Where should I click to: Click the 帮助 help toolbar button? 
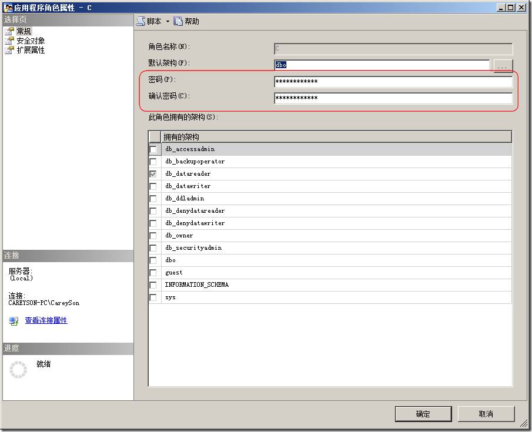[x=186, y=21]
